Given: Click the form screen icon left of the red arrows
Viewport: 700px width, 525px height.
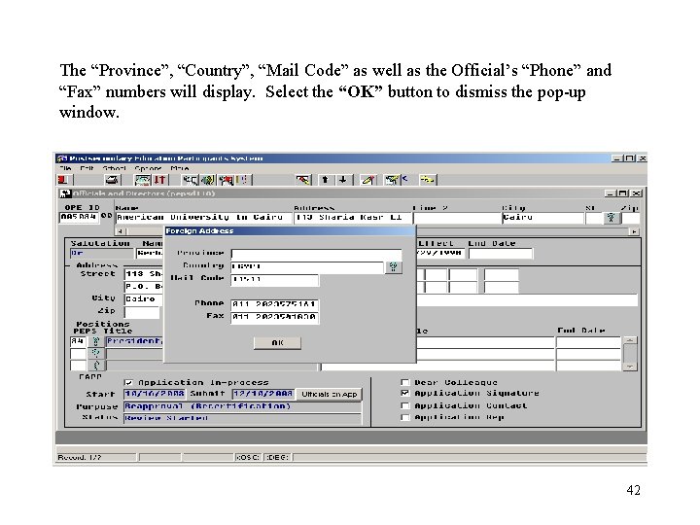Looking at the screenshot, I should 143,180.
